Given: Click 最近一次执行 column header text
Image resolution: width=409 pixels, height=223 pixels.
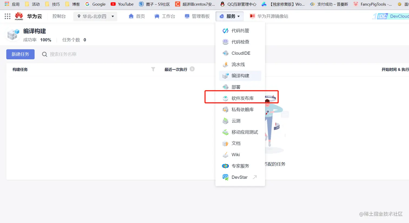Looking at the screenshot, I should tap(176, 70).
